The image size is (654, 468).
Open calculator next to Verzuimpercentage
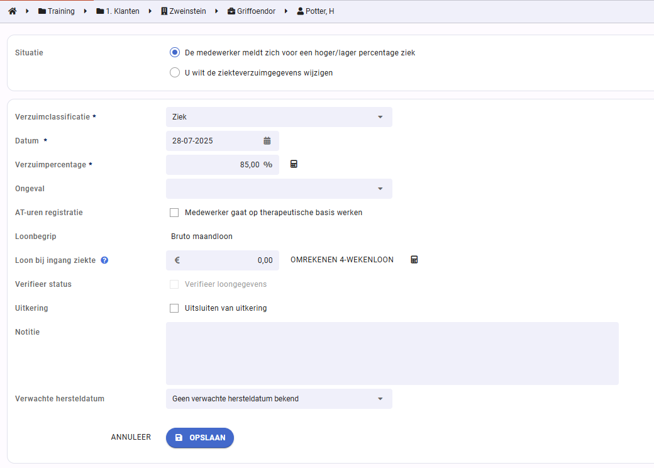point(294,164)
